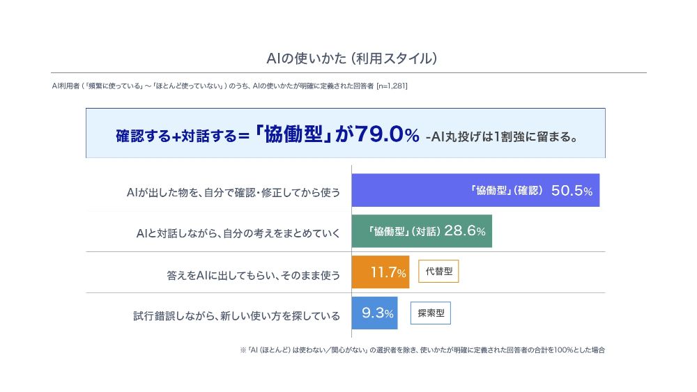Click the 代替型 label box

438,272
